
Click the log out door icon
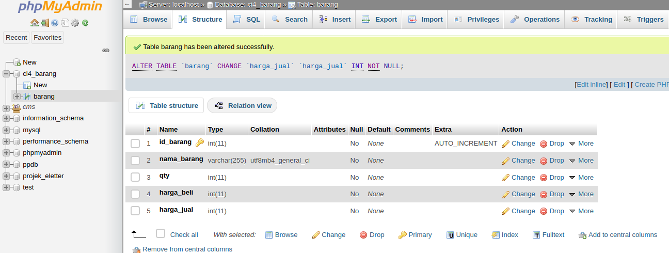point(45,23)
